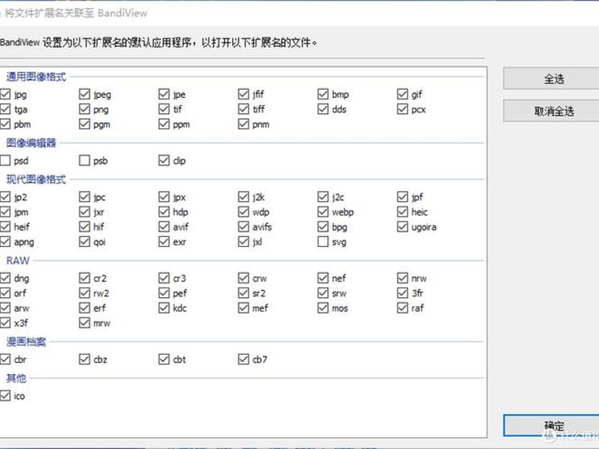Image resolution: width=599 pixels, height=449 pixels.
Task: Uncheck the dng RAW checkbox
Action: [5, 278]
